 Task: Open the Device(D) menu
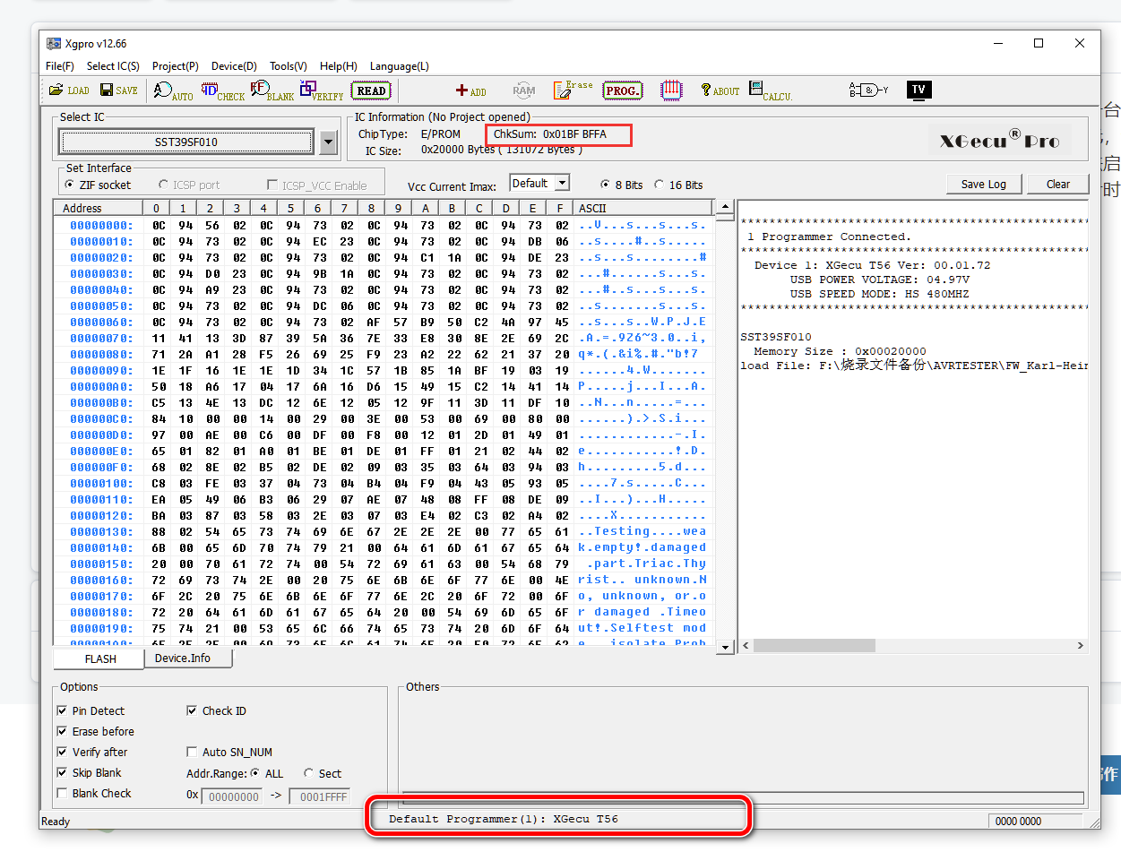[234, 66]
